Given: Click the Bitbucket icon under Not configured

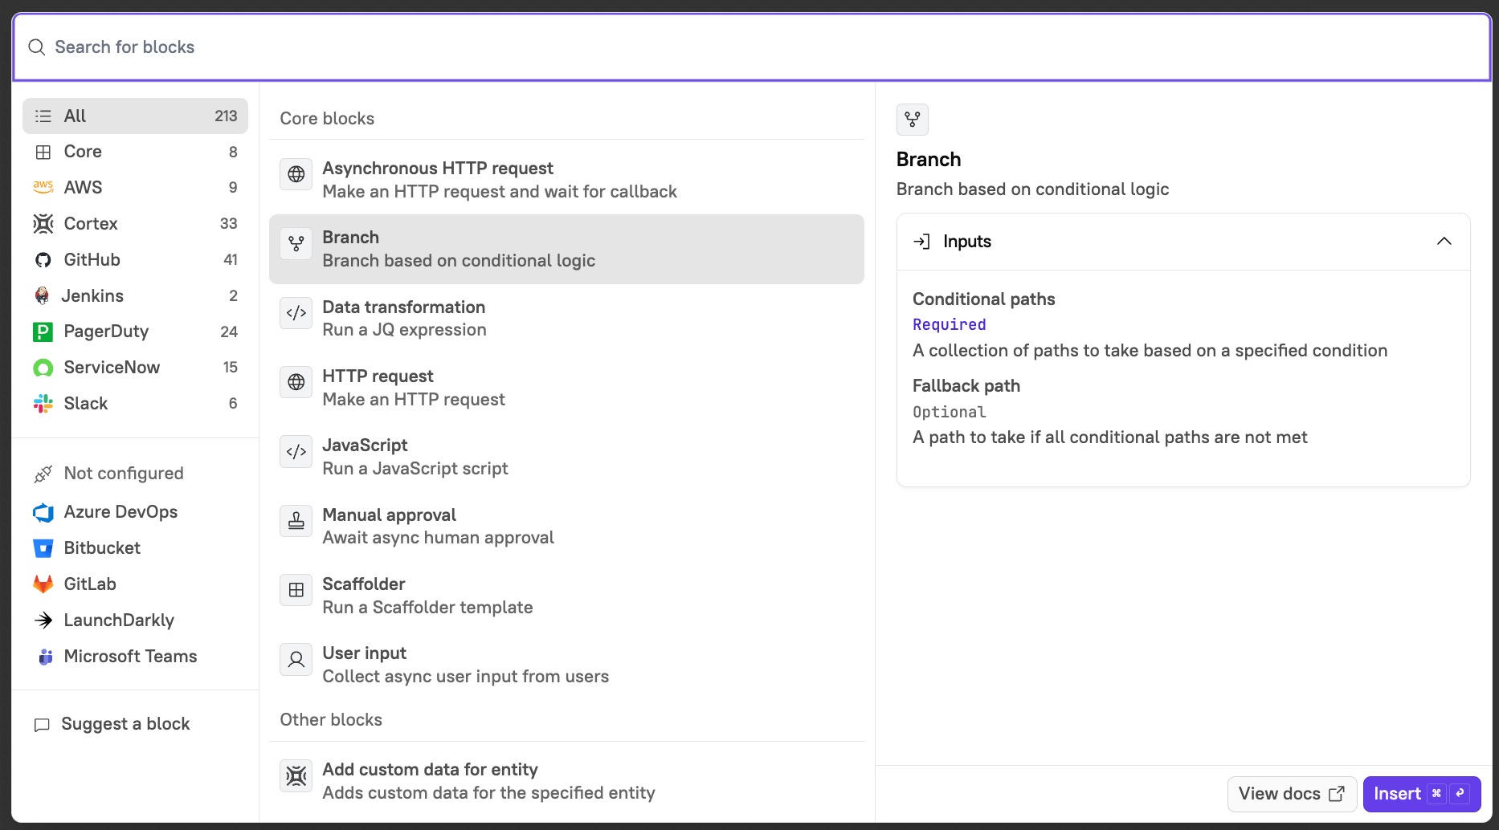Looking at the screenshot, I should [x=43, y=548].
